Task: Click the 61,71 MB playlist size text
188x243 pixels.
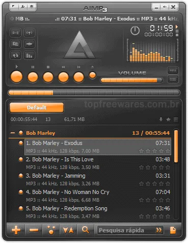Action: [x=74, y=119]
